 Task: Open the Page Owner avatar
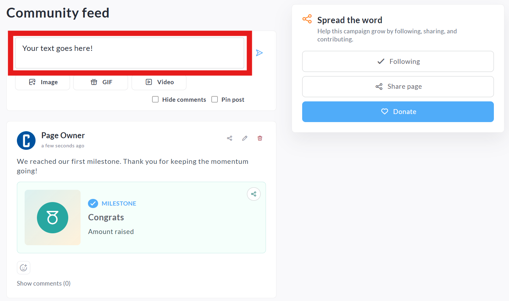26,141
